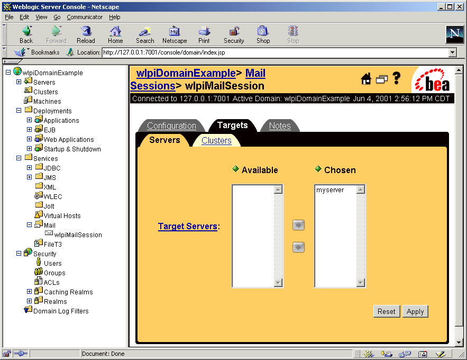Click the WLEC tree icon
The width and height of the screenshot is (467, 360).
39,195
